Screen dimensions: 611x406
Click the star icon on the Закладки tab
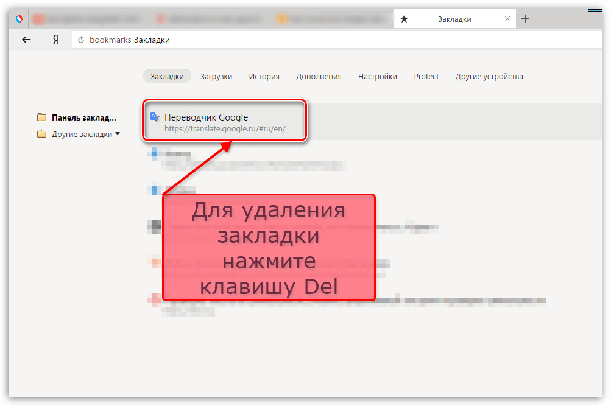[x=404, y=19]
